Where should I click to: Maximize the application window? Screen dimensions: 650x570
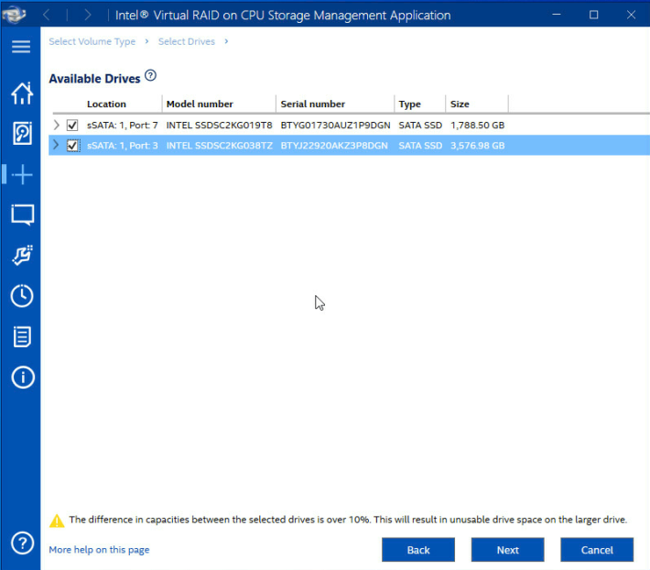tap(593, 15)
